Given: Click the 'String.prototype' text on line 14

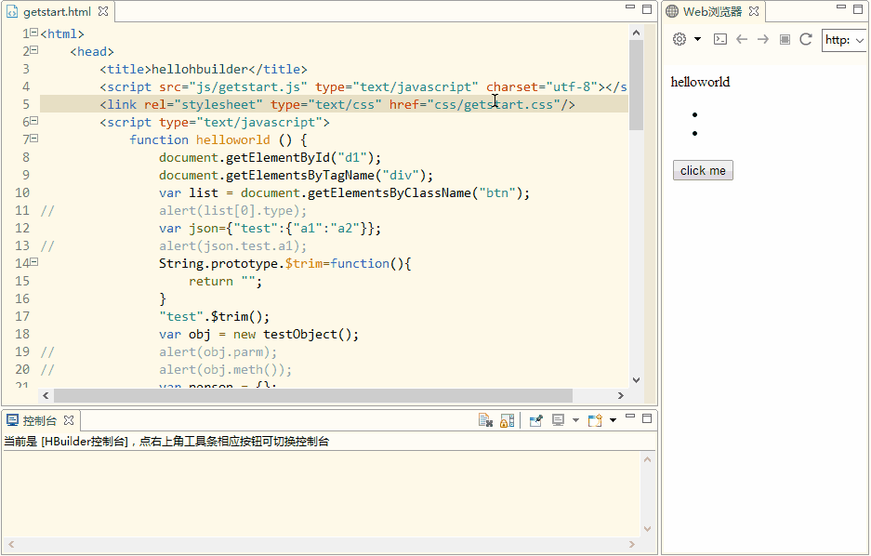Looking at the screenshot, I should (x=218, y=264).
